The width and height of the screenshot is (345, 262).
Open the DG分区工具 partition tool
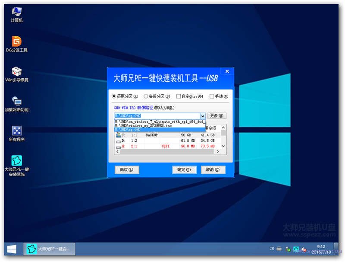tap(16, 41)
